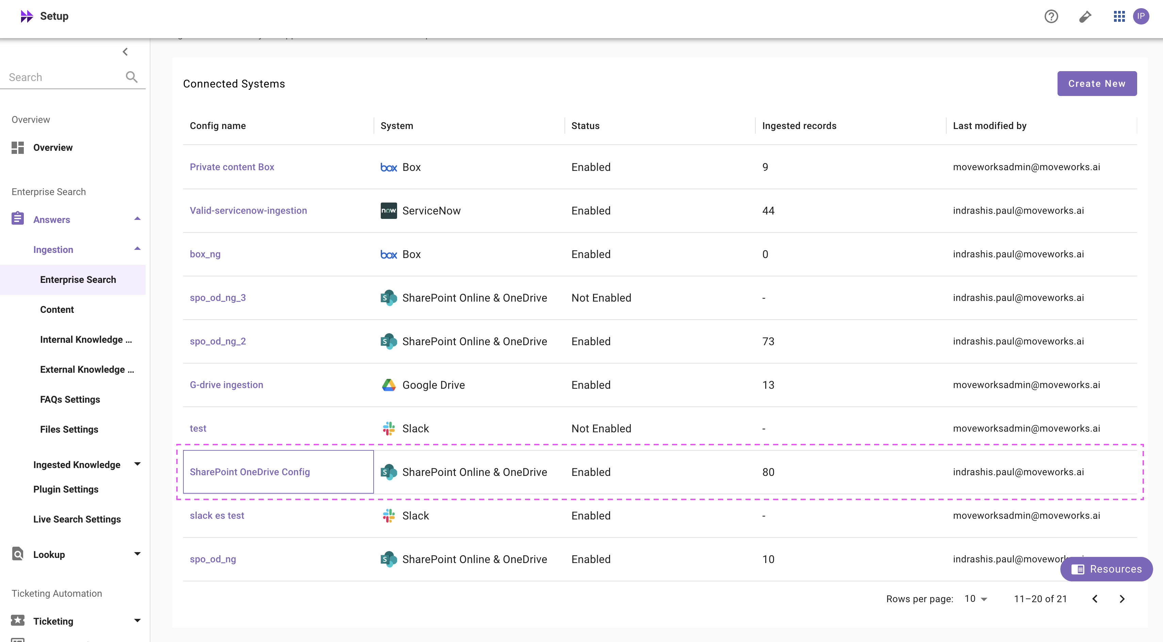Open Content in sidebar menu
Viewport: 1163px width, 642px height.
(57, 309)
